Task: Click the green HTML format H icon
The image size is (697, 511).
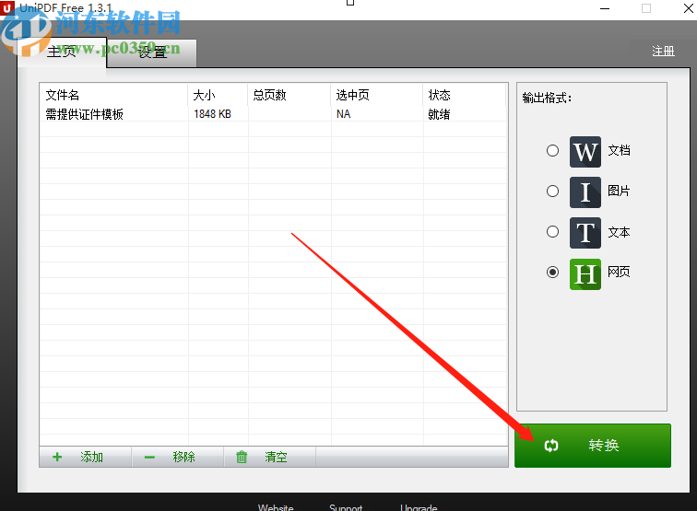Action: [x=585, y=274]
